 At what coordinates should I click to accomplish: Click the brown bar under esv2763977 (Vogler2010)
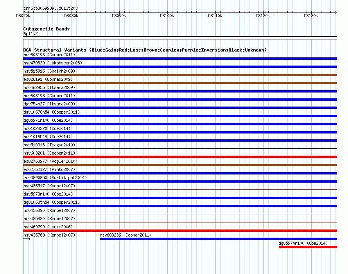(180, 165)
